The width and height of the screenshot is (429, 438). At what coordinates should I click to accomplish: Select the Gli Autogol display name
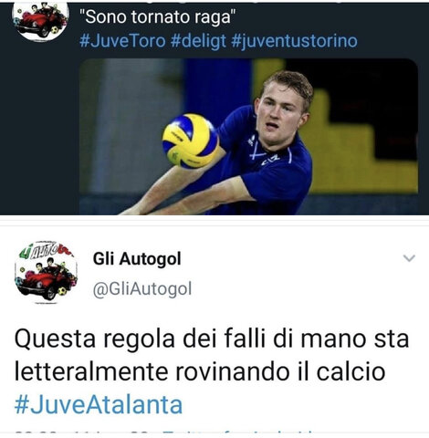[137, 259]
